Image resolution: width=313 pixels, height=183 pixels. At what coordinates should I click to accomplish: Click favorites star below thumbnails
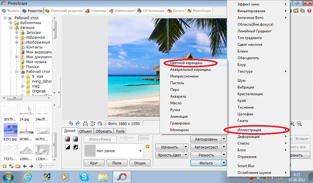4,166
